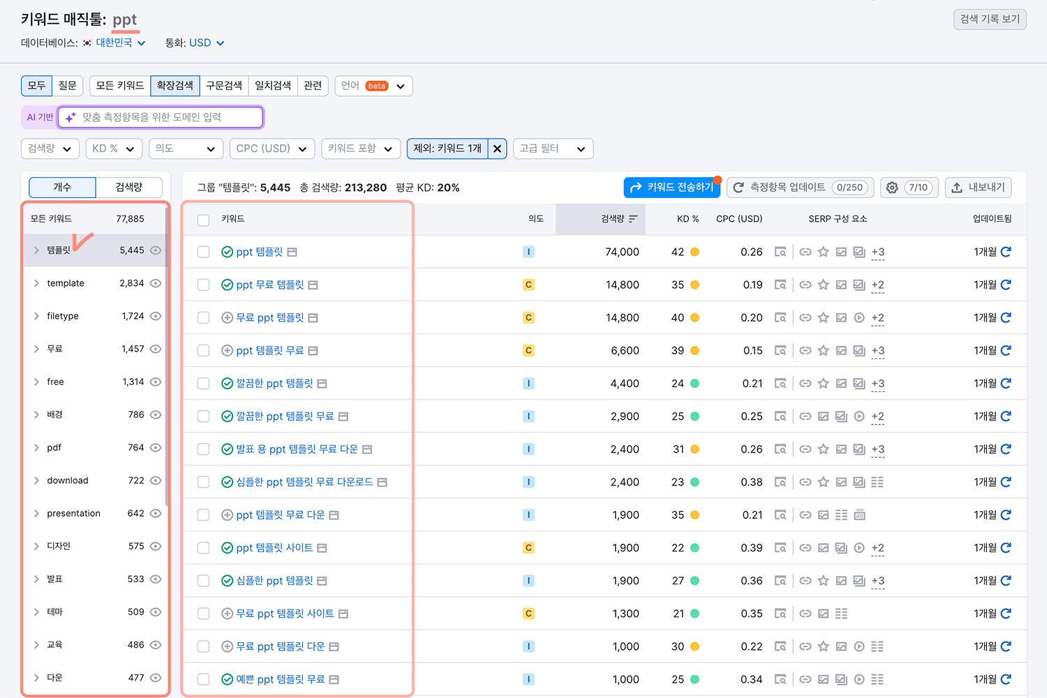Open 검색 기록 보기
The image size is (1047, 698).
[x=990, y=19]
